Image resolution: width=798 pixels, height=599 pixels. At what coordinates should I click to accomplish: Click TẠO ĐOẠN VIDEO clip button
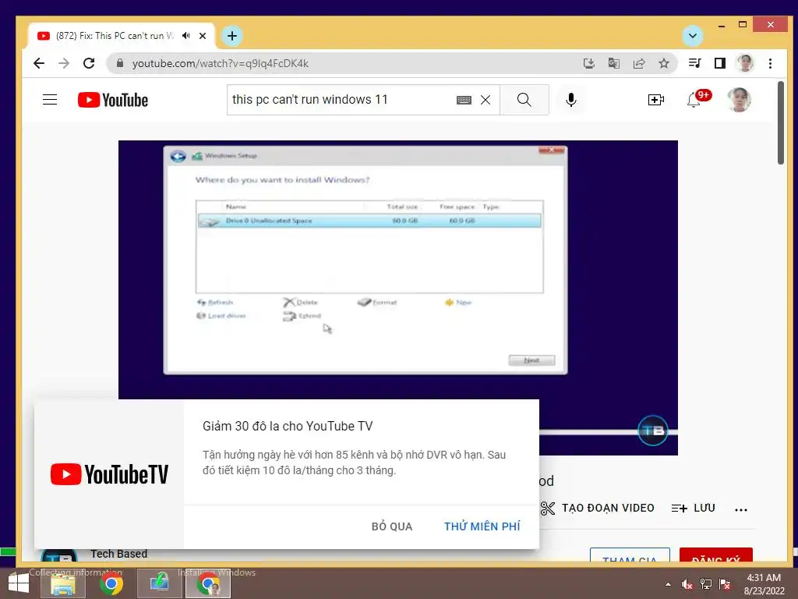pos(598,509)
